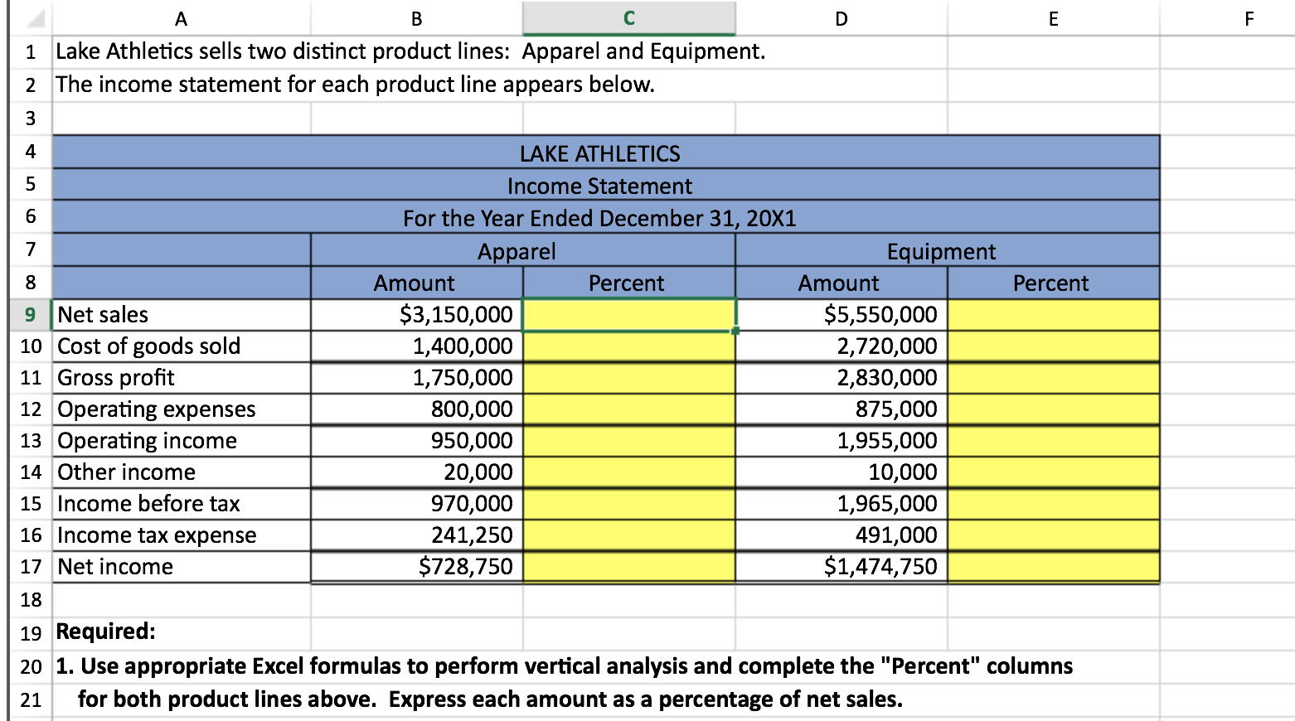Select the Net income label cell
Viewport: 1295px width, 721px height.
pos(182,567)
